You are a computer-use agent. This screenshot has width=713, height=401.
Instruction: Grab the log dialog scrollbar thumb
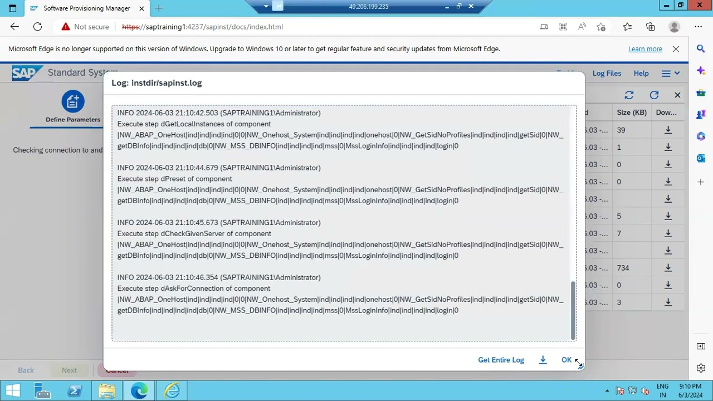click(573, 310)
